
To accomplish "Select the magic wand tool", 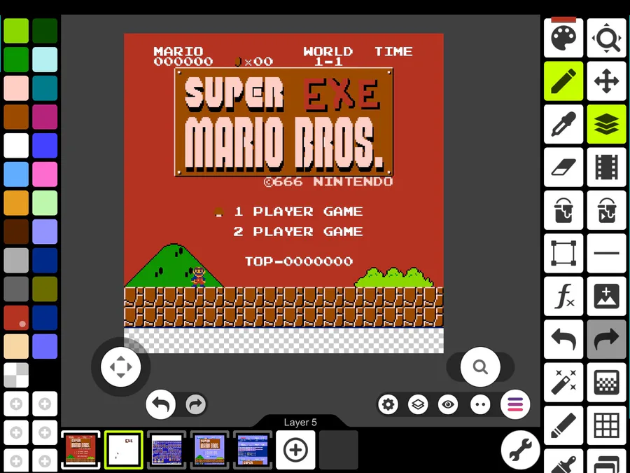I will [563, 382].
